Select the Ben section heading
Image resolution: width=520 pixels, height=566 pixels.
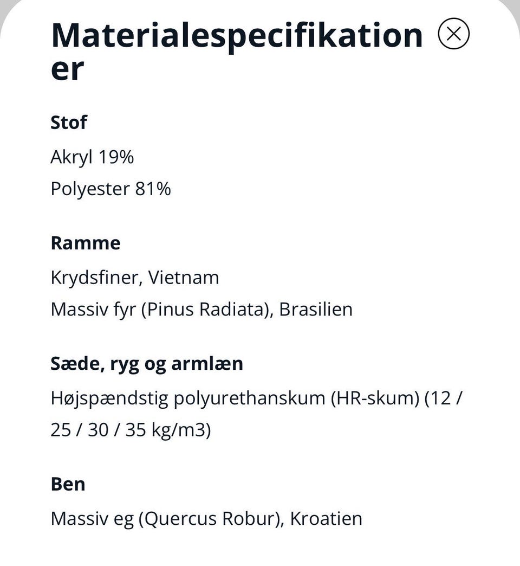[x=68, y=484]
